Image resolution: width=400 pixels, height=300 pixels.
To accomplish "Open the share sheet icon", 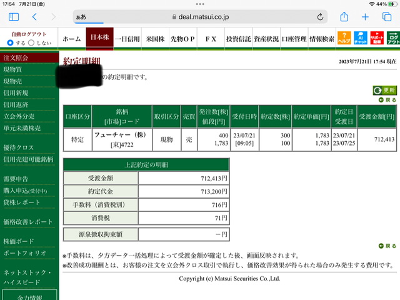I will (344, 17).
